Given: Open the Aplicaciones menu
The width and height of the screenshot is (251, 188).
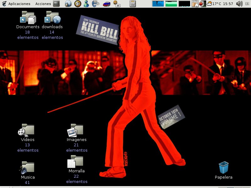Looking at the screenshot, I should coord(19,4).
